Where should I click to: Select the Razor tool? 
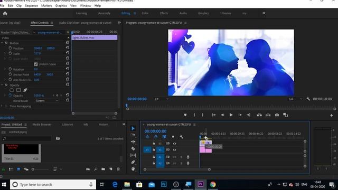pyautogui.click(x=133, y=148)
